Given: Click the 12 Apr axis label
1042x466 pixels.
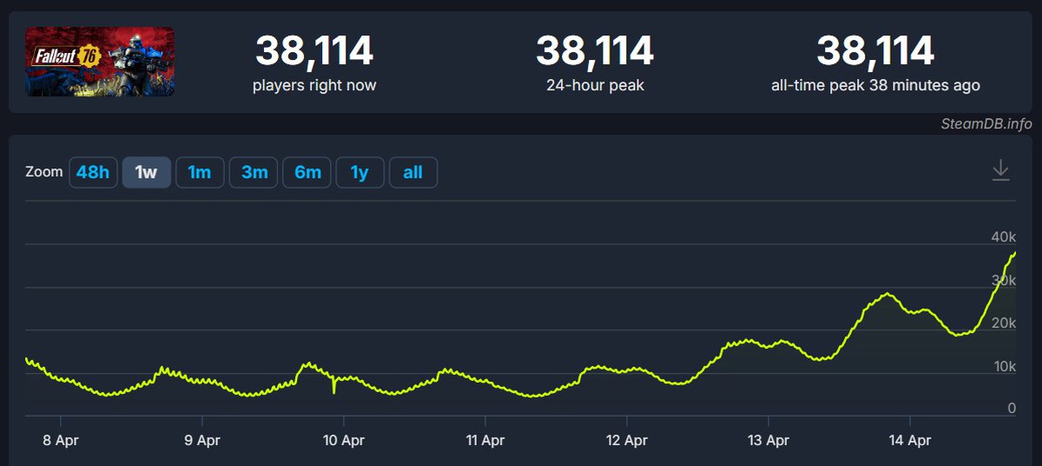Looking at the screenshot, I should pos(626,441).
